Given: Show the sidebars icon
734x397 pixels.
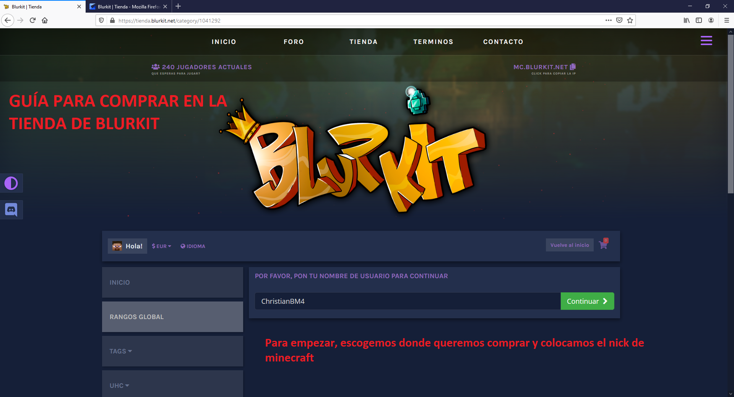Looking at the screenshot, I should pyautogui.click(x=699, y=20).
